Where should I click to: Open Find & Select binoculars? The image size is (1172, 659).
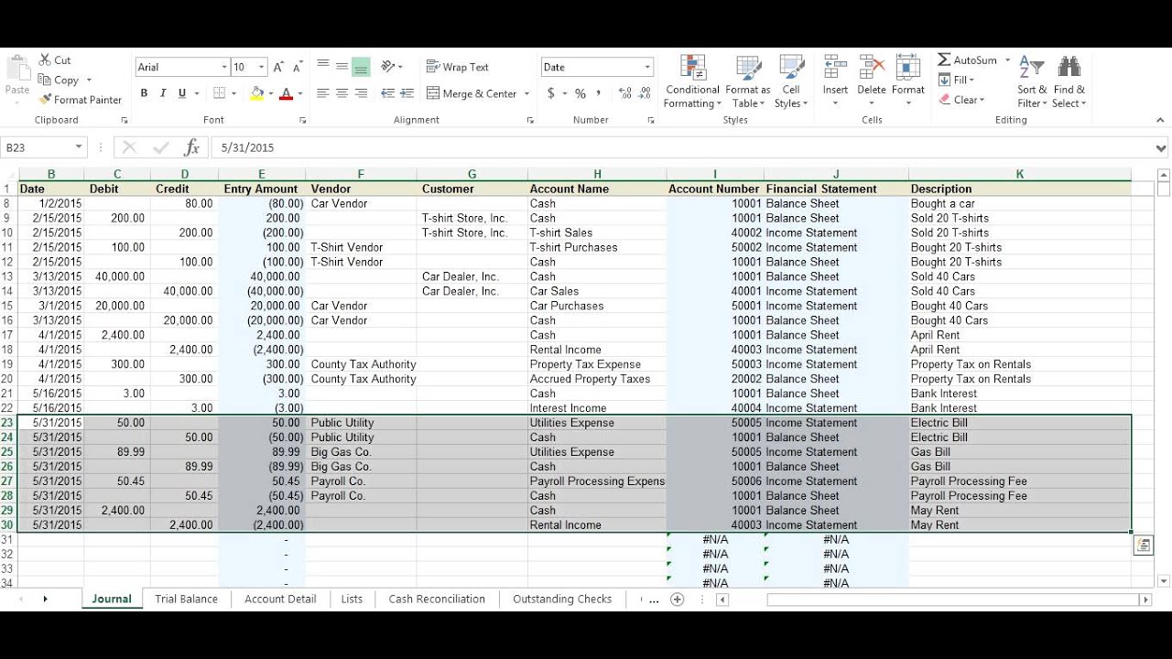point(1069,82)
